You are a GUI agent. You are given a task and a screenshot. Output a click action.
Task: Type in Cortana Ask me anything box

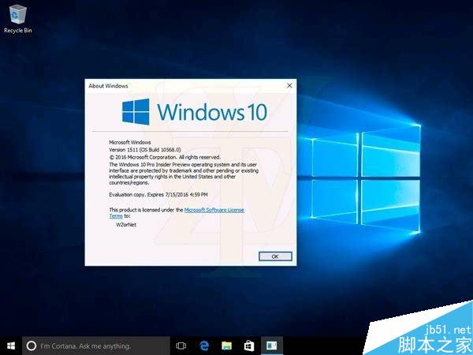(96, 346)
